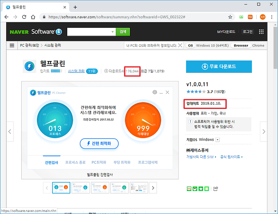
Task: Click the green extension icon
Action: (241, 17)
